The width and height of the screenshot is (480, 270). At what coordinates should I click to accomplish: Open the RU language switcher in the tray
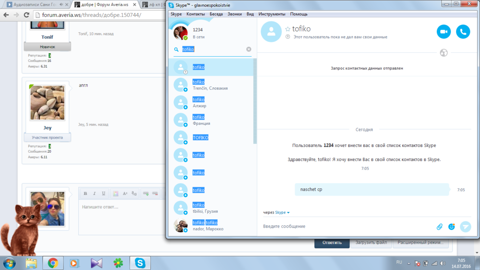[x=399, y=263]
